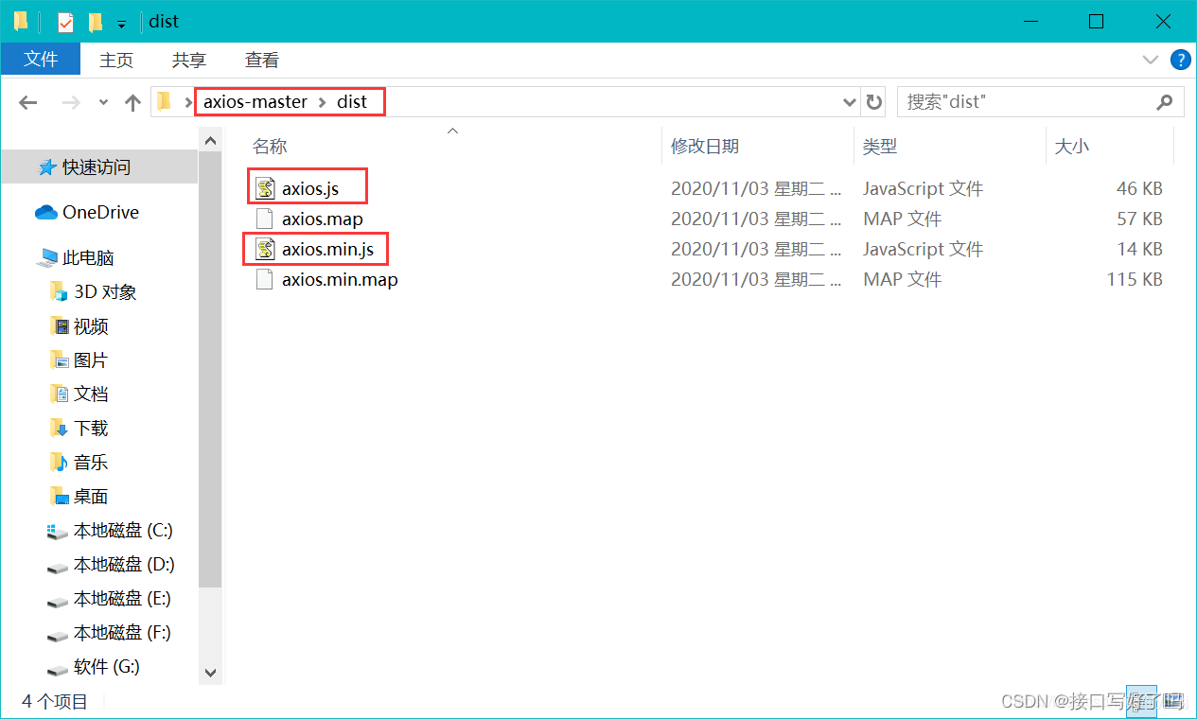Click the navigation pane scroll down arrow
The width and height of the screenshot is (1197, 719).
(x=211, y=673)
